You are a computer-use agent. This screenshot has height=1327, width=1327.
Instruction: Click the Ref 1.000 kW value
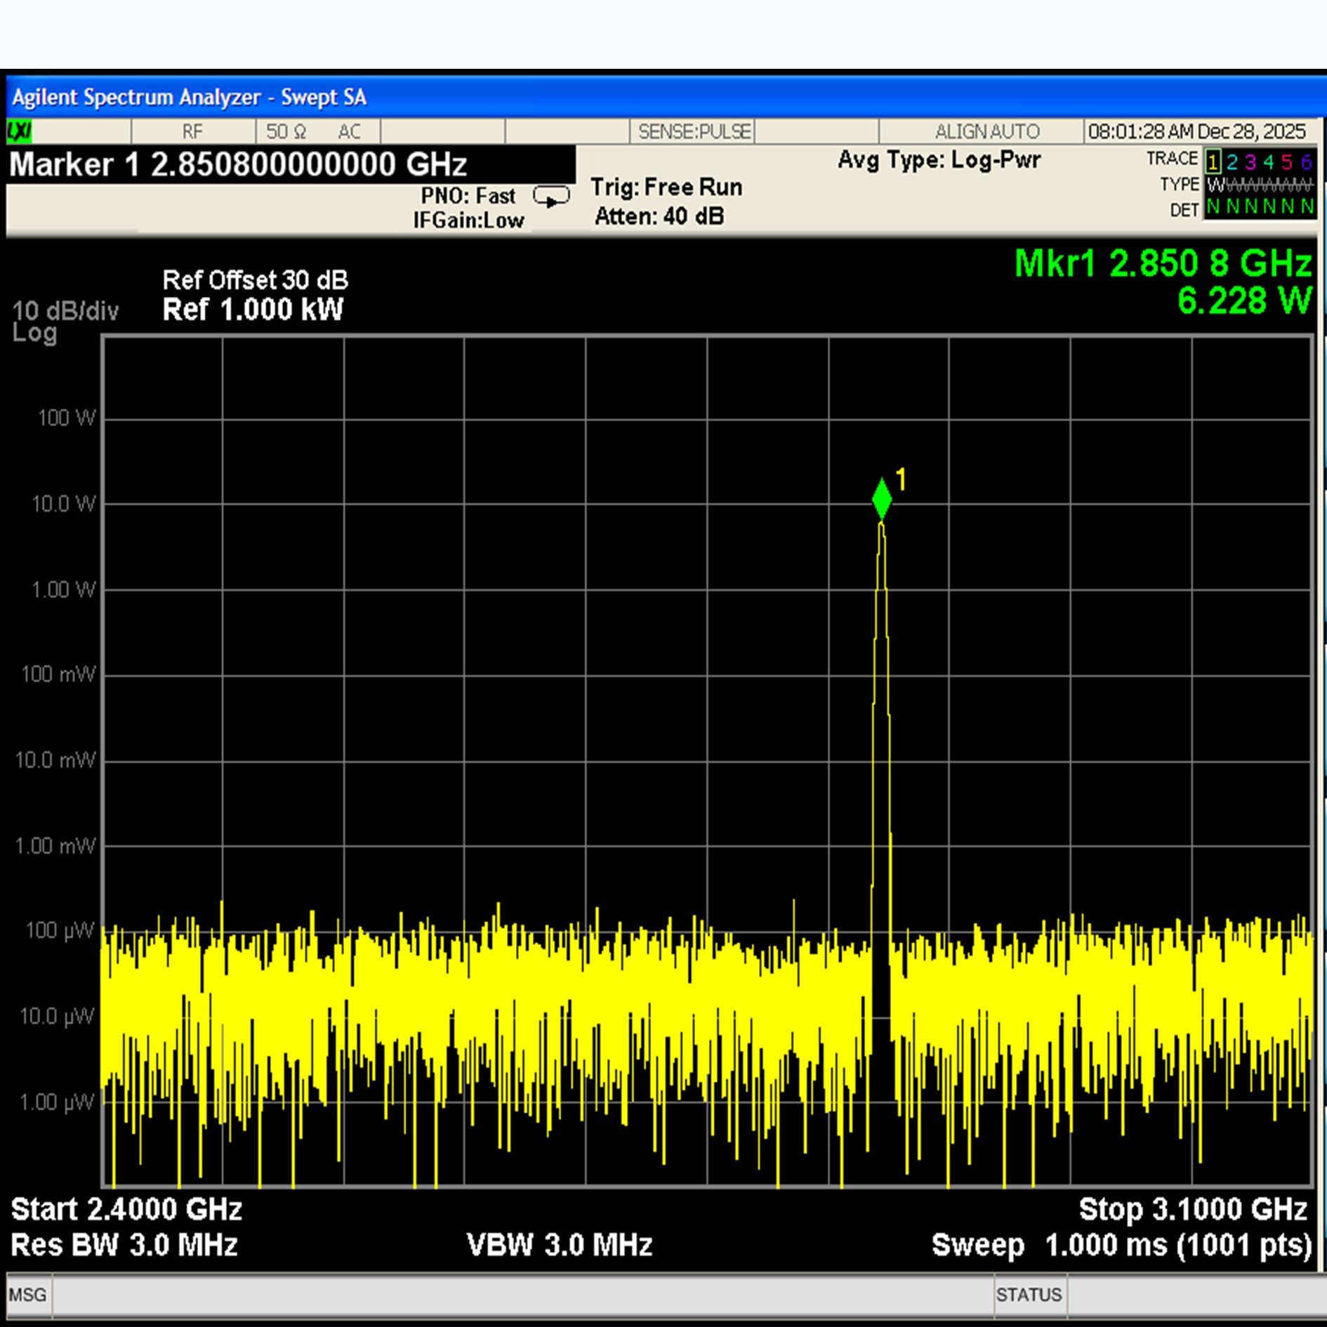point(253,310)
